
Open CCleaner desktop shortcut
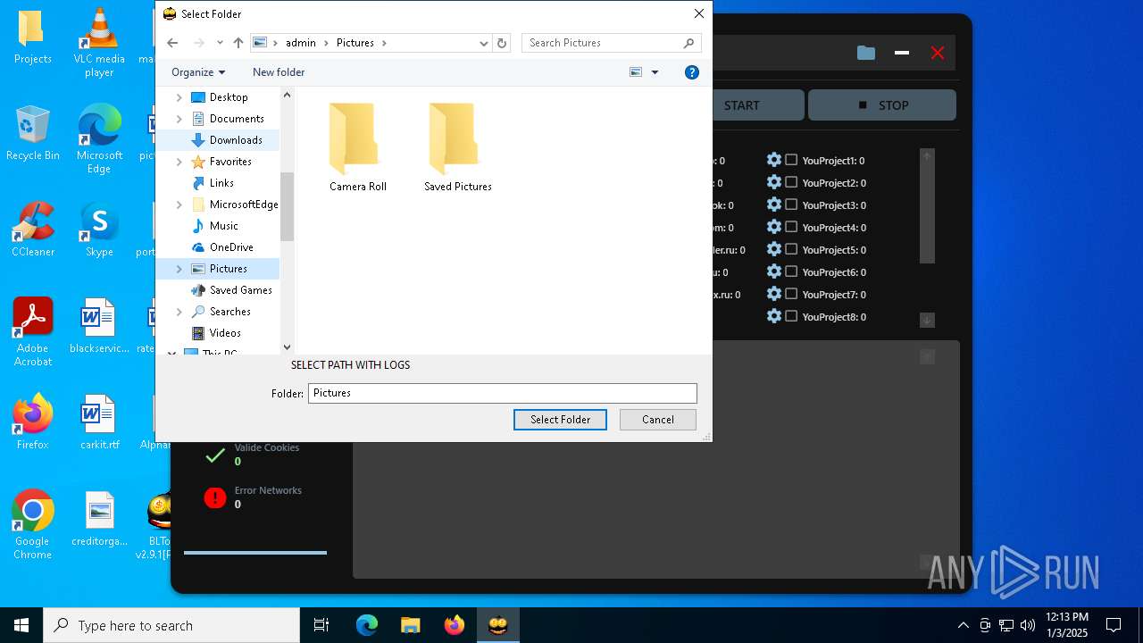[x=33, y=230]
